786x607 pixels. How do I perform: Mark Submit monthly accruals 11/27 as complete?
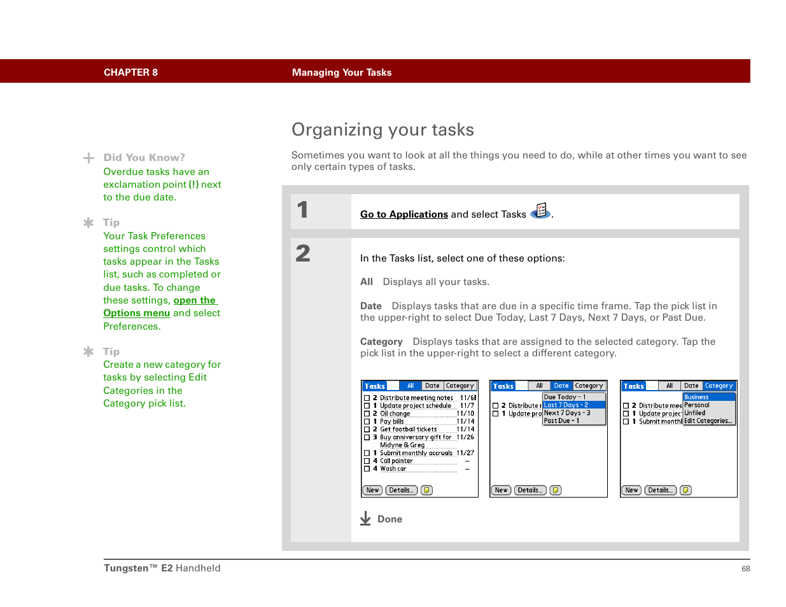pos(367,453)
